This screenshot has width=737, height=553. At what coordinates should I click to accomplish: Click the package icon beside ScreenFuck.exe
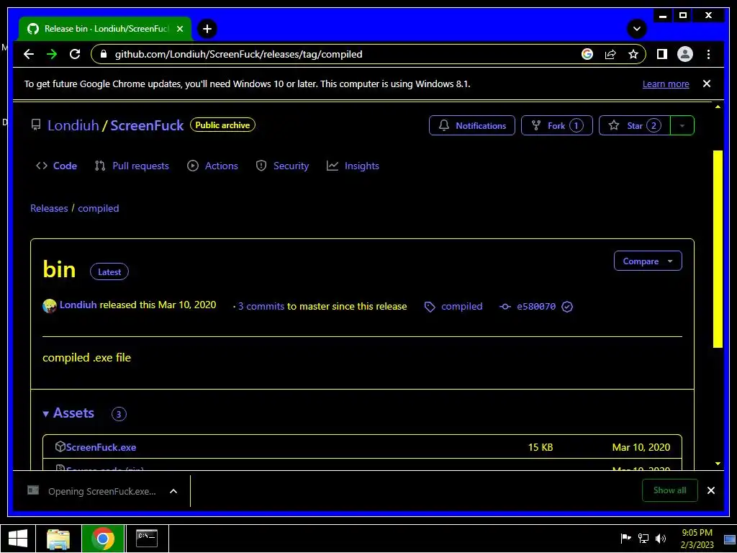point(60,446)
